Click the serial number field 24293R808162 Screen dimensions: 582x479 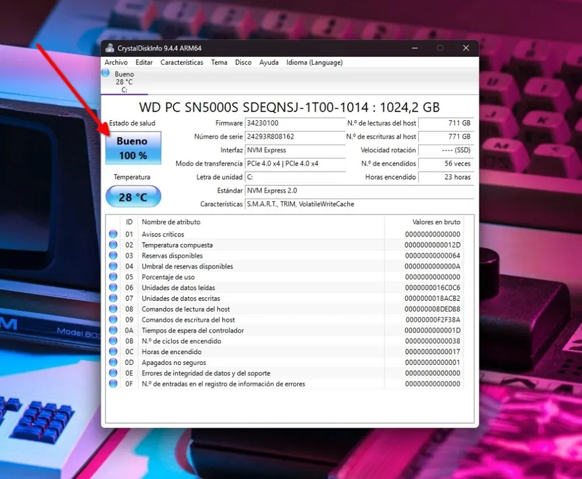click(295, 136)
